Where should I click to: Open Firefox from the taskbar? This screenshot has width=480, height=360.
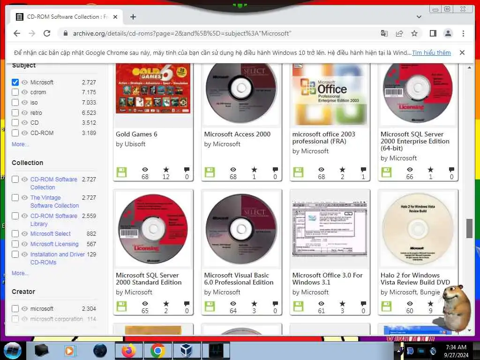point(129,351)
